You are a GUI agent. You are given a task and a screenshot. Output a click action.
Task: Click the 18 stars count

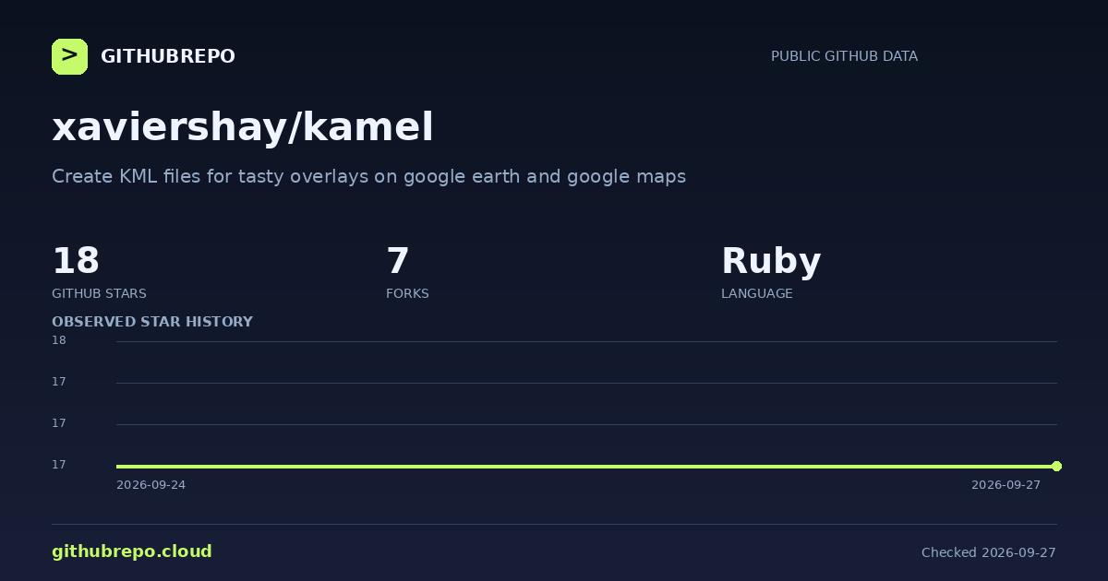(x=76, y=261)
